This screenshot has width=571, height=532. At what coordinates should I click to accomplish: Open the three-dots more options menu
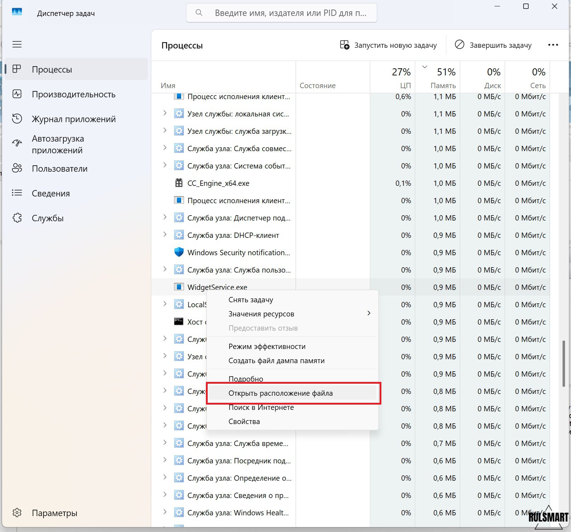click(553, 45)
